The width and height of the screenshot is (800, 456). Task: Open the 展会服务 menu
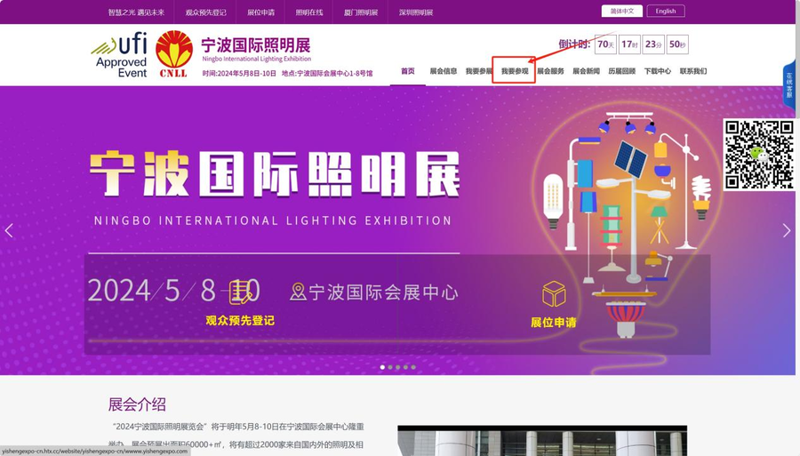coord(550,71)
